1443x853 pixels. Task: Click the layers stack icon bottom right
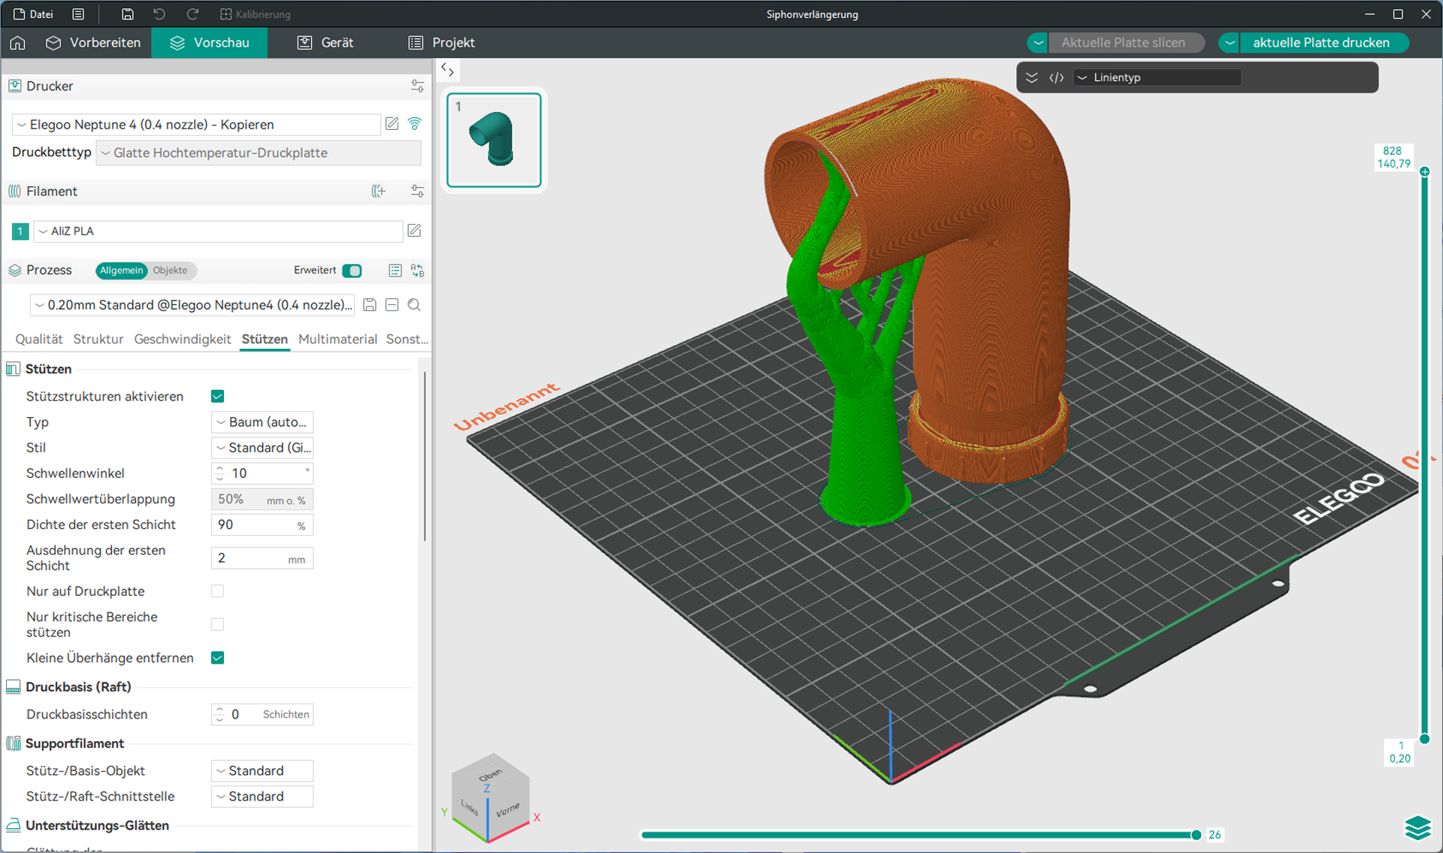click(x=1417, y=827)
